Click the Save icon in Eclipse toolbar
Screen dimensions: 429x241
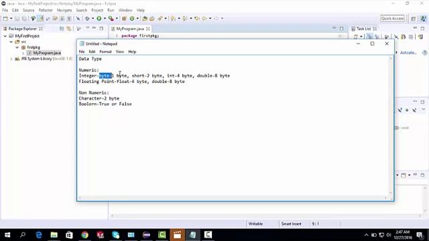click(x=17, y=19)
